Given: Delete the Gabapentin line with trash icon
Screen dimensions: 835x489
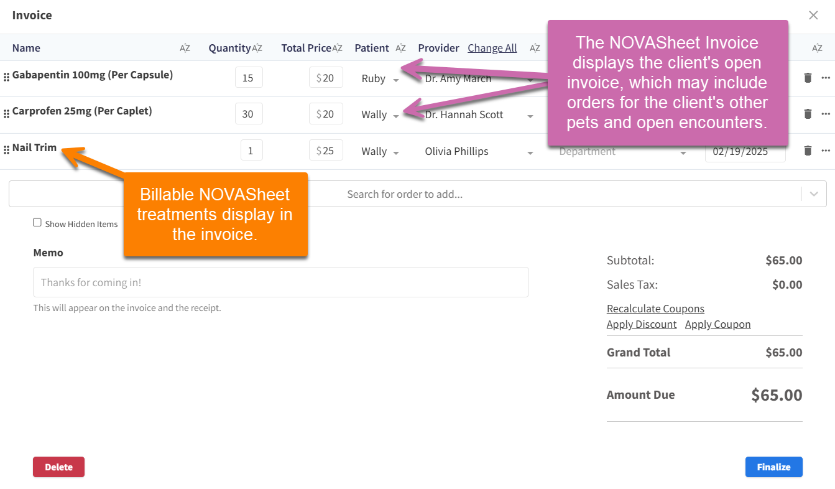Looking at the screenshot, I should [x=807, y=78].
